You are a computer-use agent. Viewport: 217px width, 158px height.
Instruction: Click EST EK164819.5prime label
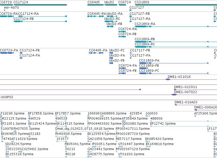point(160,144)
